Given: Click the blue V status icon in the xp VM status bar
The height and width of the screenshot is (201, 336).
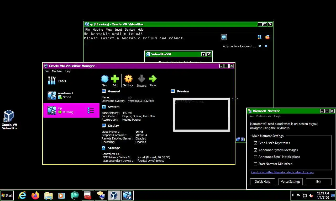Looking at the screenshot, I should (x=243, y=139).
